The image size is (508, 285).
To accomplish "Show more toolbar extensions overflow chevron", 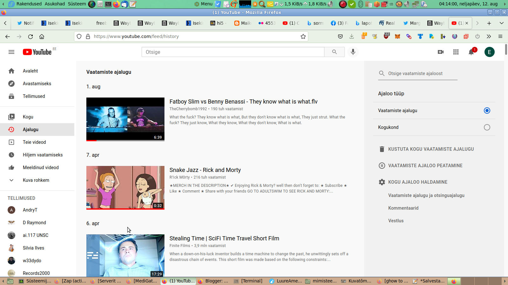I will 489,36.
